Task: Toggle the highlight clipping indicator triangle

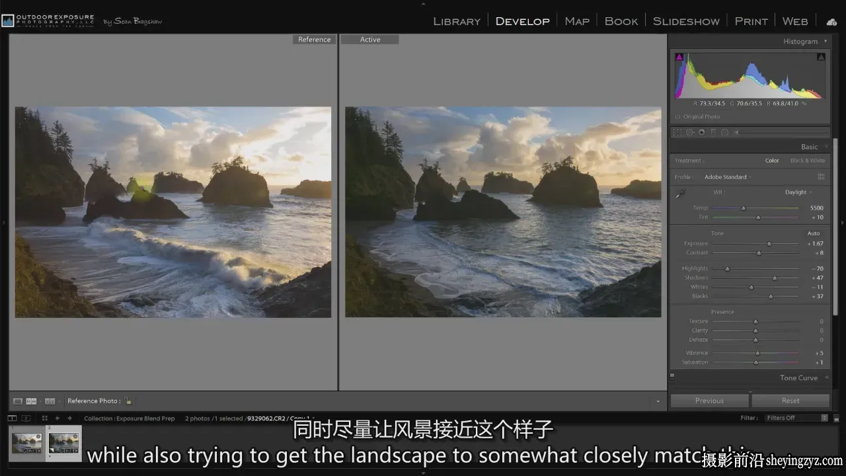Action: [821, 57]
